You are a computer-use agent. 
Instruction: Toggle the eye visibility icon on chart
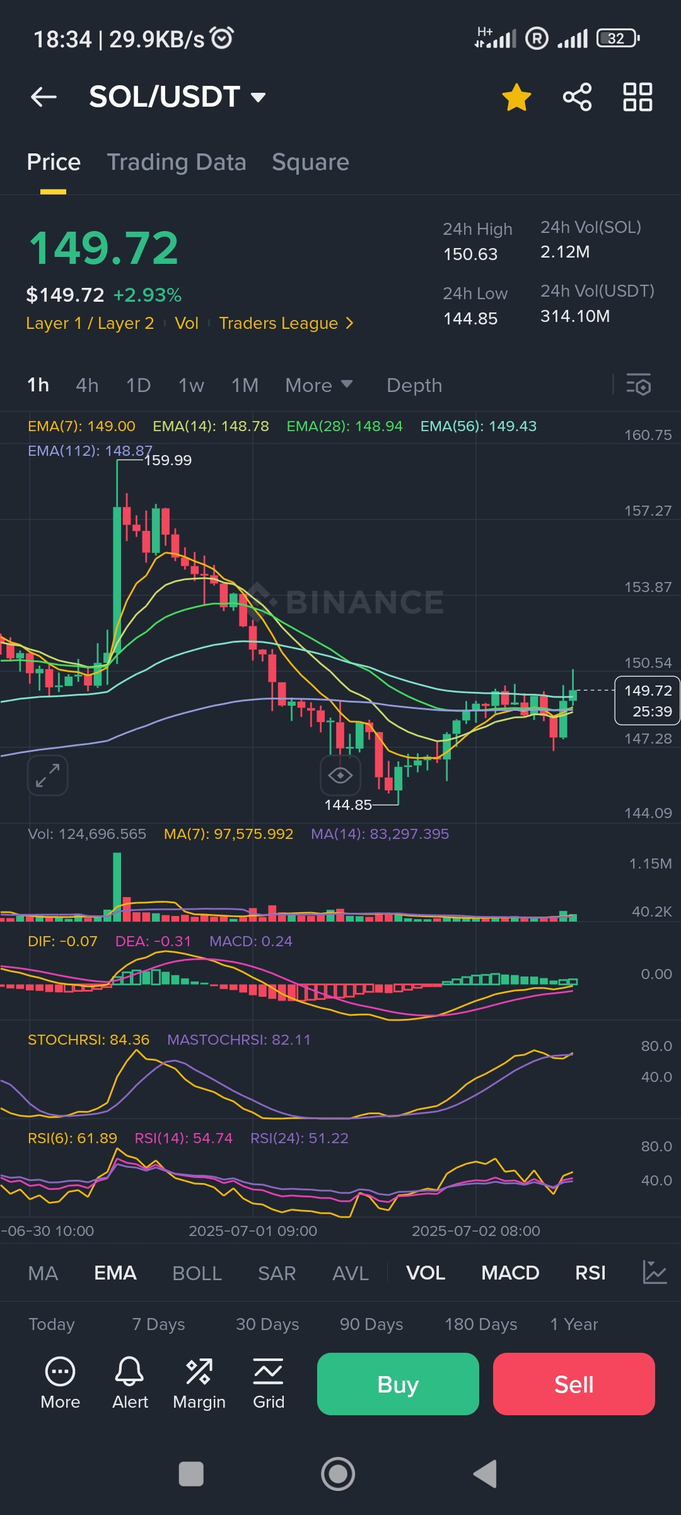[x=340, y=775]
